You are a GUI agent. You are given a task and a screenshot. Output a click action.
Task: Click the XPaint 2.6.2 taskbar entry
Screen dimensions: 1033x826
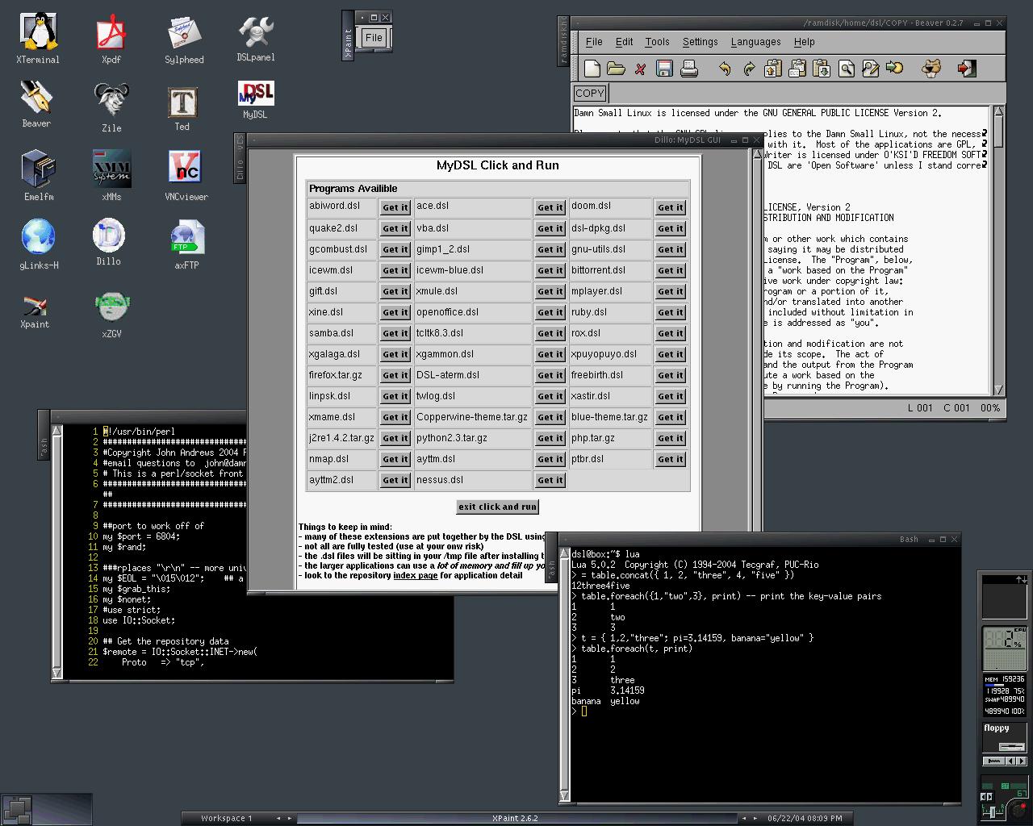pos(515,818)
